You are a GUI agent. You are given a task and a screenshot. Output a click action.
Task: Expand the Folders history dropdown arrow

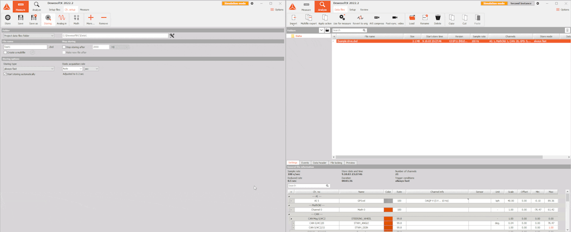coord(321,30)
